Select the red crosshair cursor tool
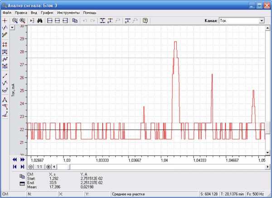 click(5, 21)
